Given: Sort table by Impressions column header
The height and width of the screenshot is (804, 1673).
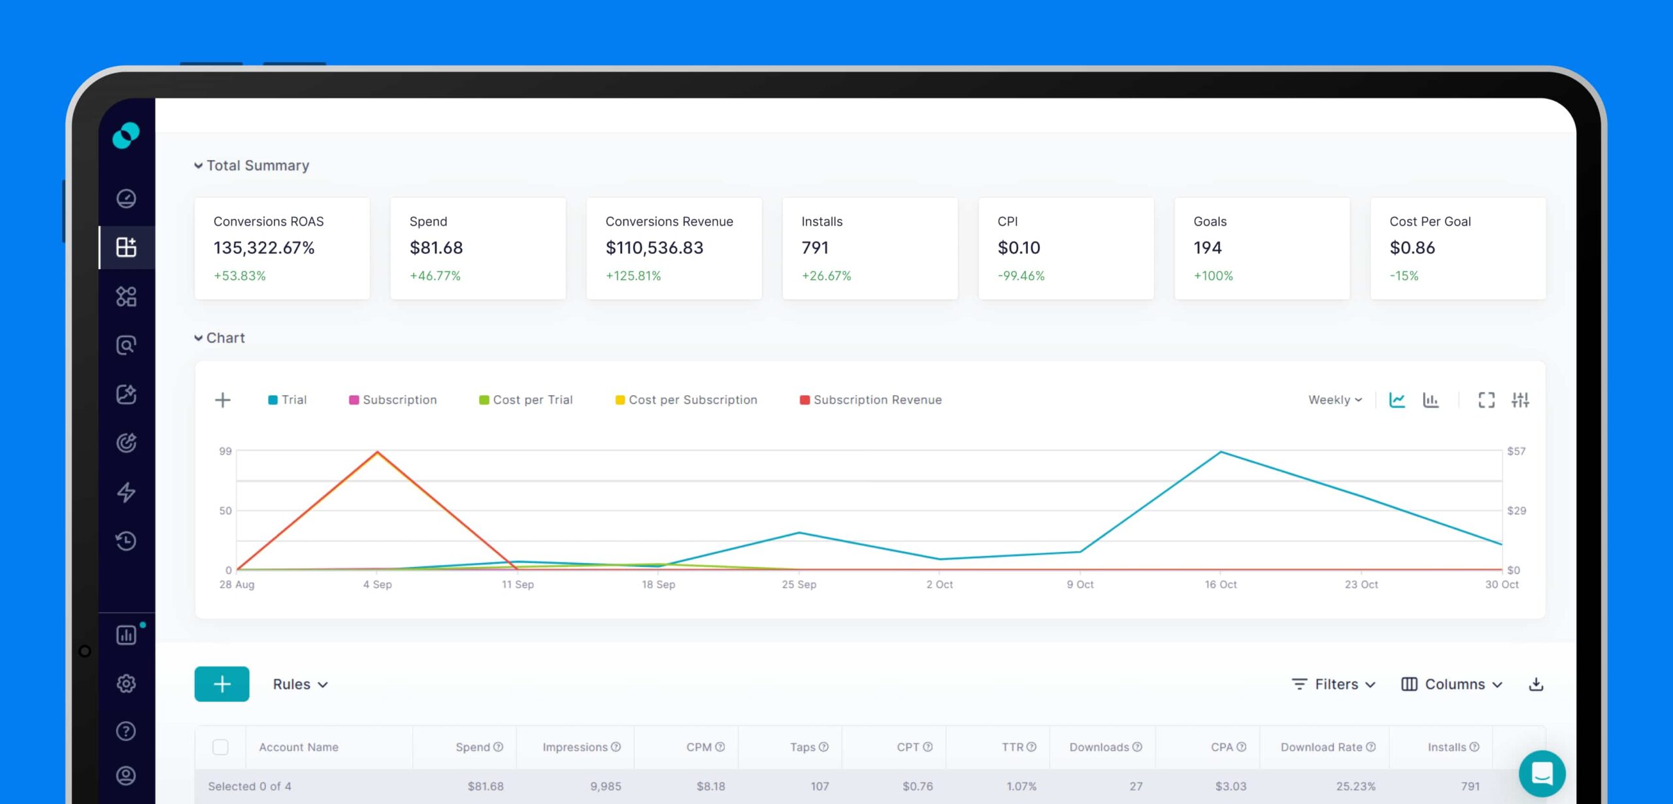Looking at the screenshot, I should coord(574,747).
